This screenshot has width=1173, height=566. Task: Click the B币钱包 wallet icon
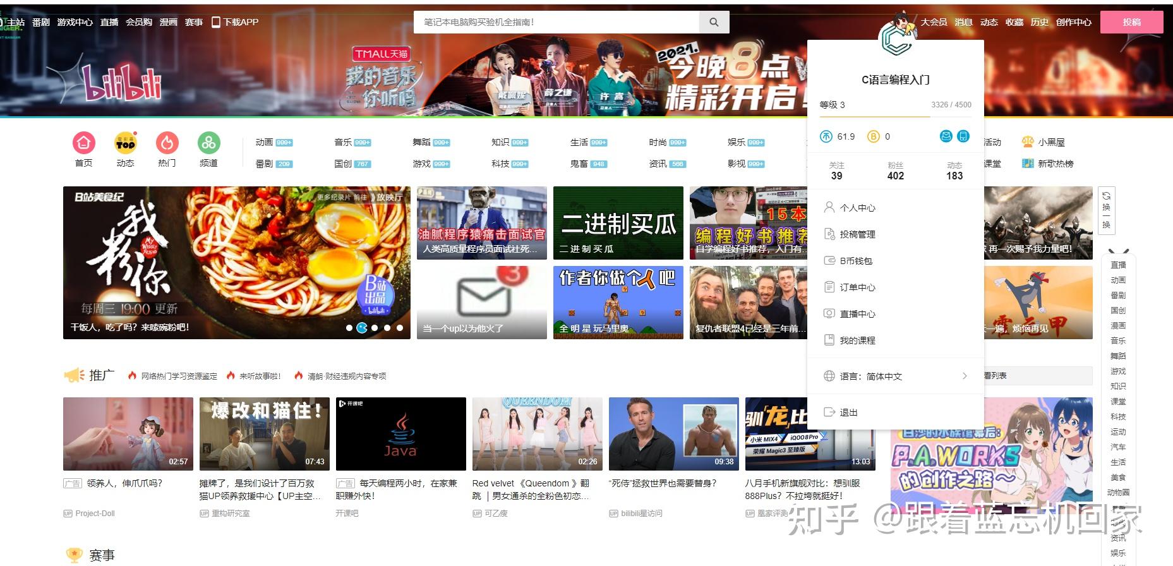point(829,260)
